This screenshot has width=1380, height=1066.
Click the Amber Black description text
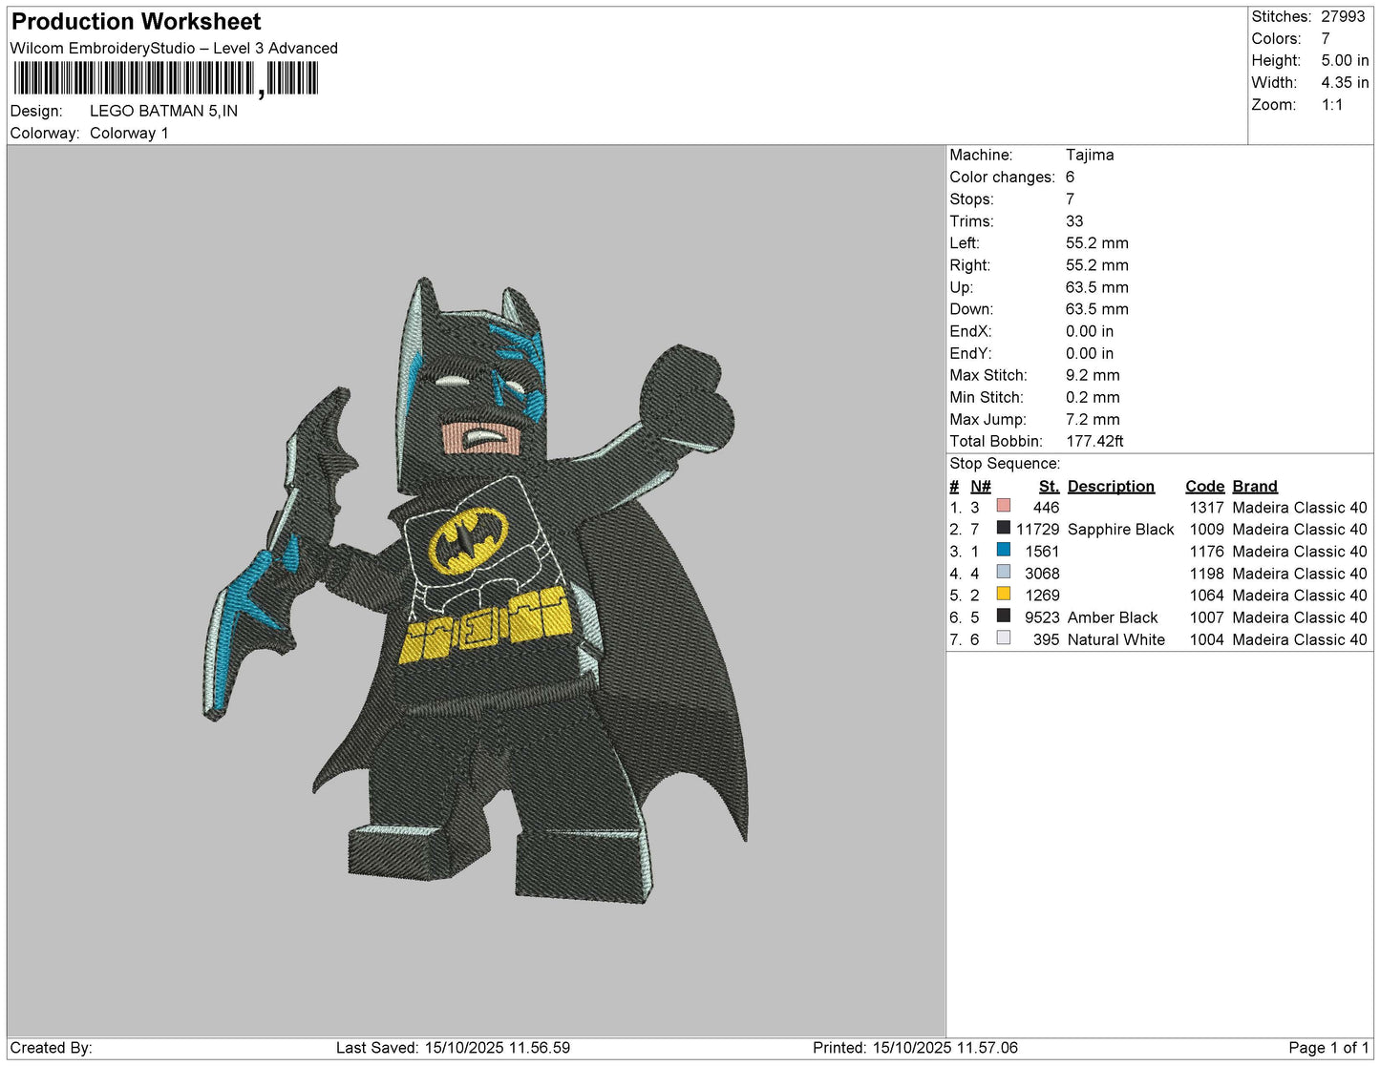(x=1113, y=617)
